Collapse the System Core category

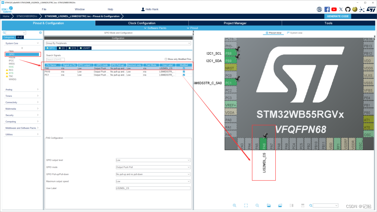(x=22, y=43)
